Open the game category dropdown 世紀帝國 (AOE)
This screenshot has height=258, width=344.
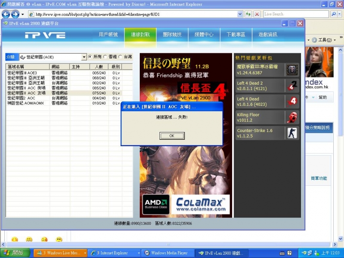pyautogui.click(x=53, y=57)
